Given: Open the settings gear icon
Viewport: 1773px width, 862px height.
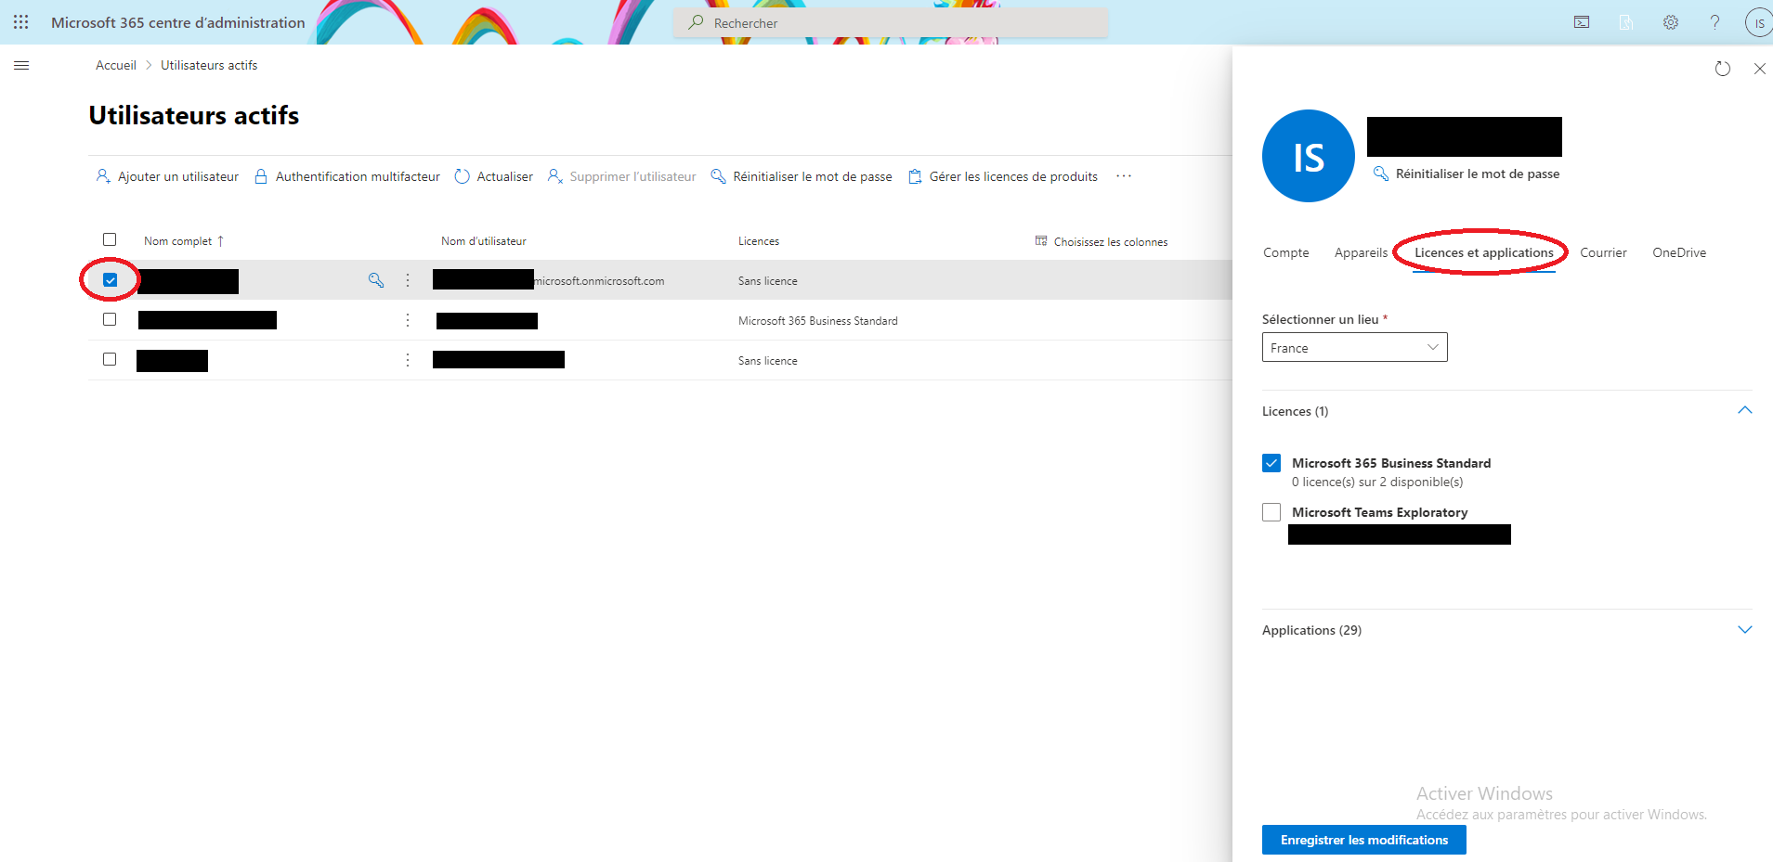Looking at the screenshot, I should (1670, 22).
